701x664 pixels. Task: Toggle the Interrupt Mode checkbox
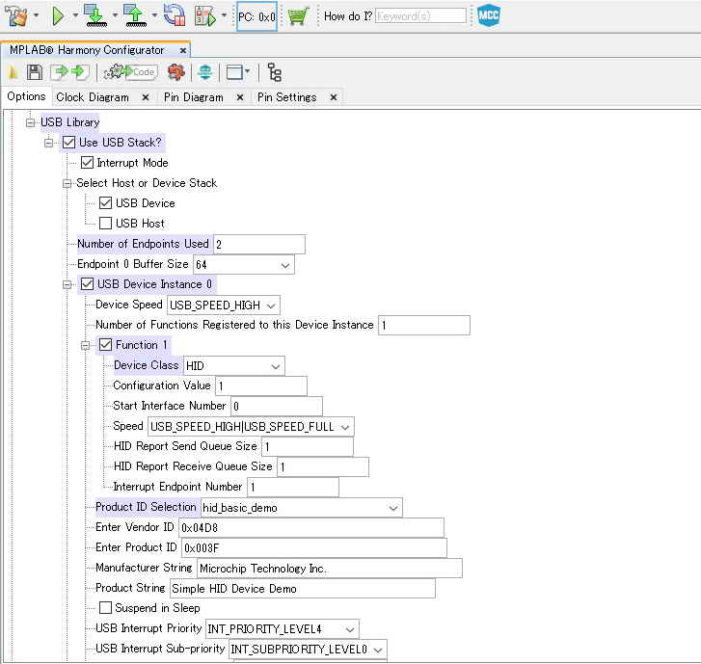(87, 163)
